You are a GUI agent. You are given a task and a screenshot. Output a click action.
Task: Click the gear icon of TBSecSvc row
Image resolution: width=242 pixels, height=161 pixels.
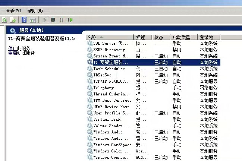[x=89, y=75]
